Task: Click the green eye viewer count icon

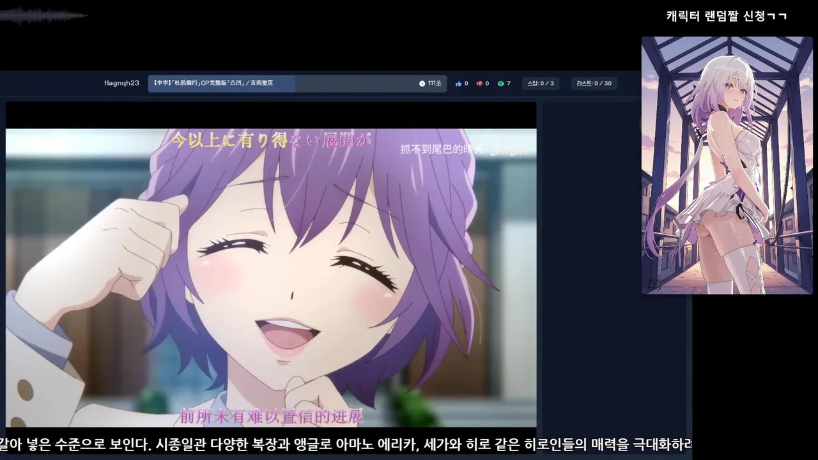Action: click(501, 84)
